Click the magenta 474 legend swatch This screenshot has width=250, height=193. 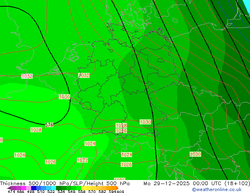[x=12, y=188]
